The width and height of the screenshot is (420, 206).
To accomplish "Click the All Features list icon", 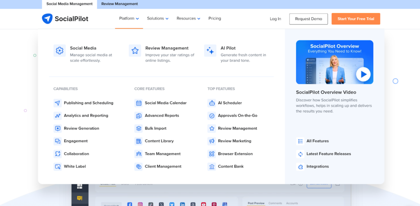I will [x=300, y=141].
